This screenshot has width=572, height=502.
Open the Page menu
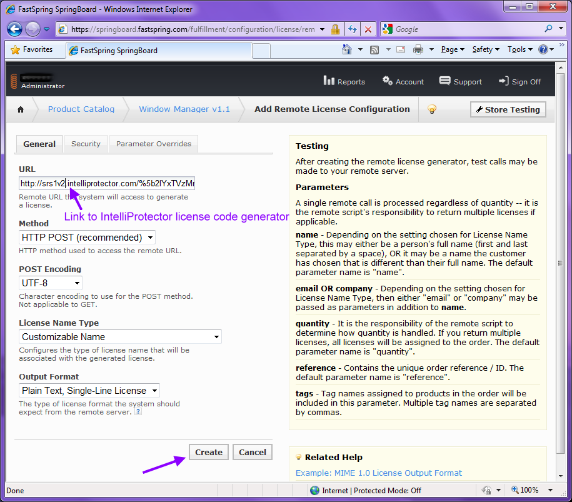click(453, 49)
